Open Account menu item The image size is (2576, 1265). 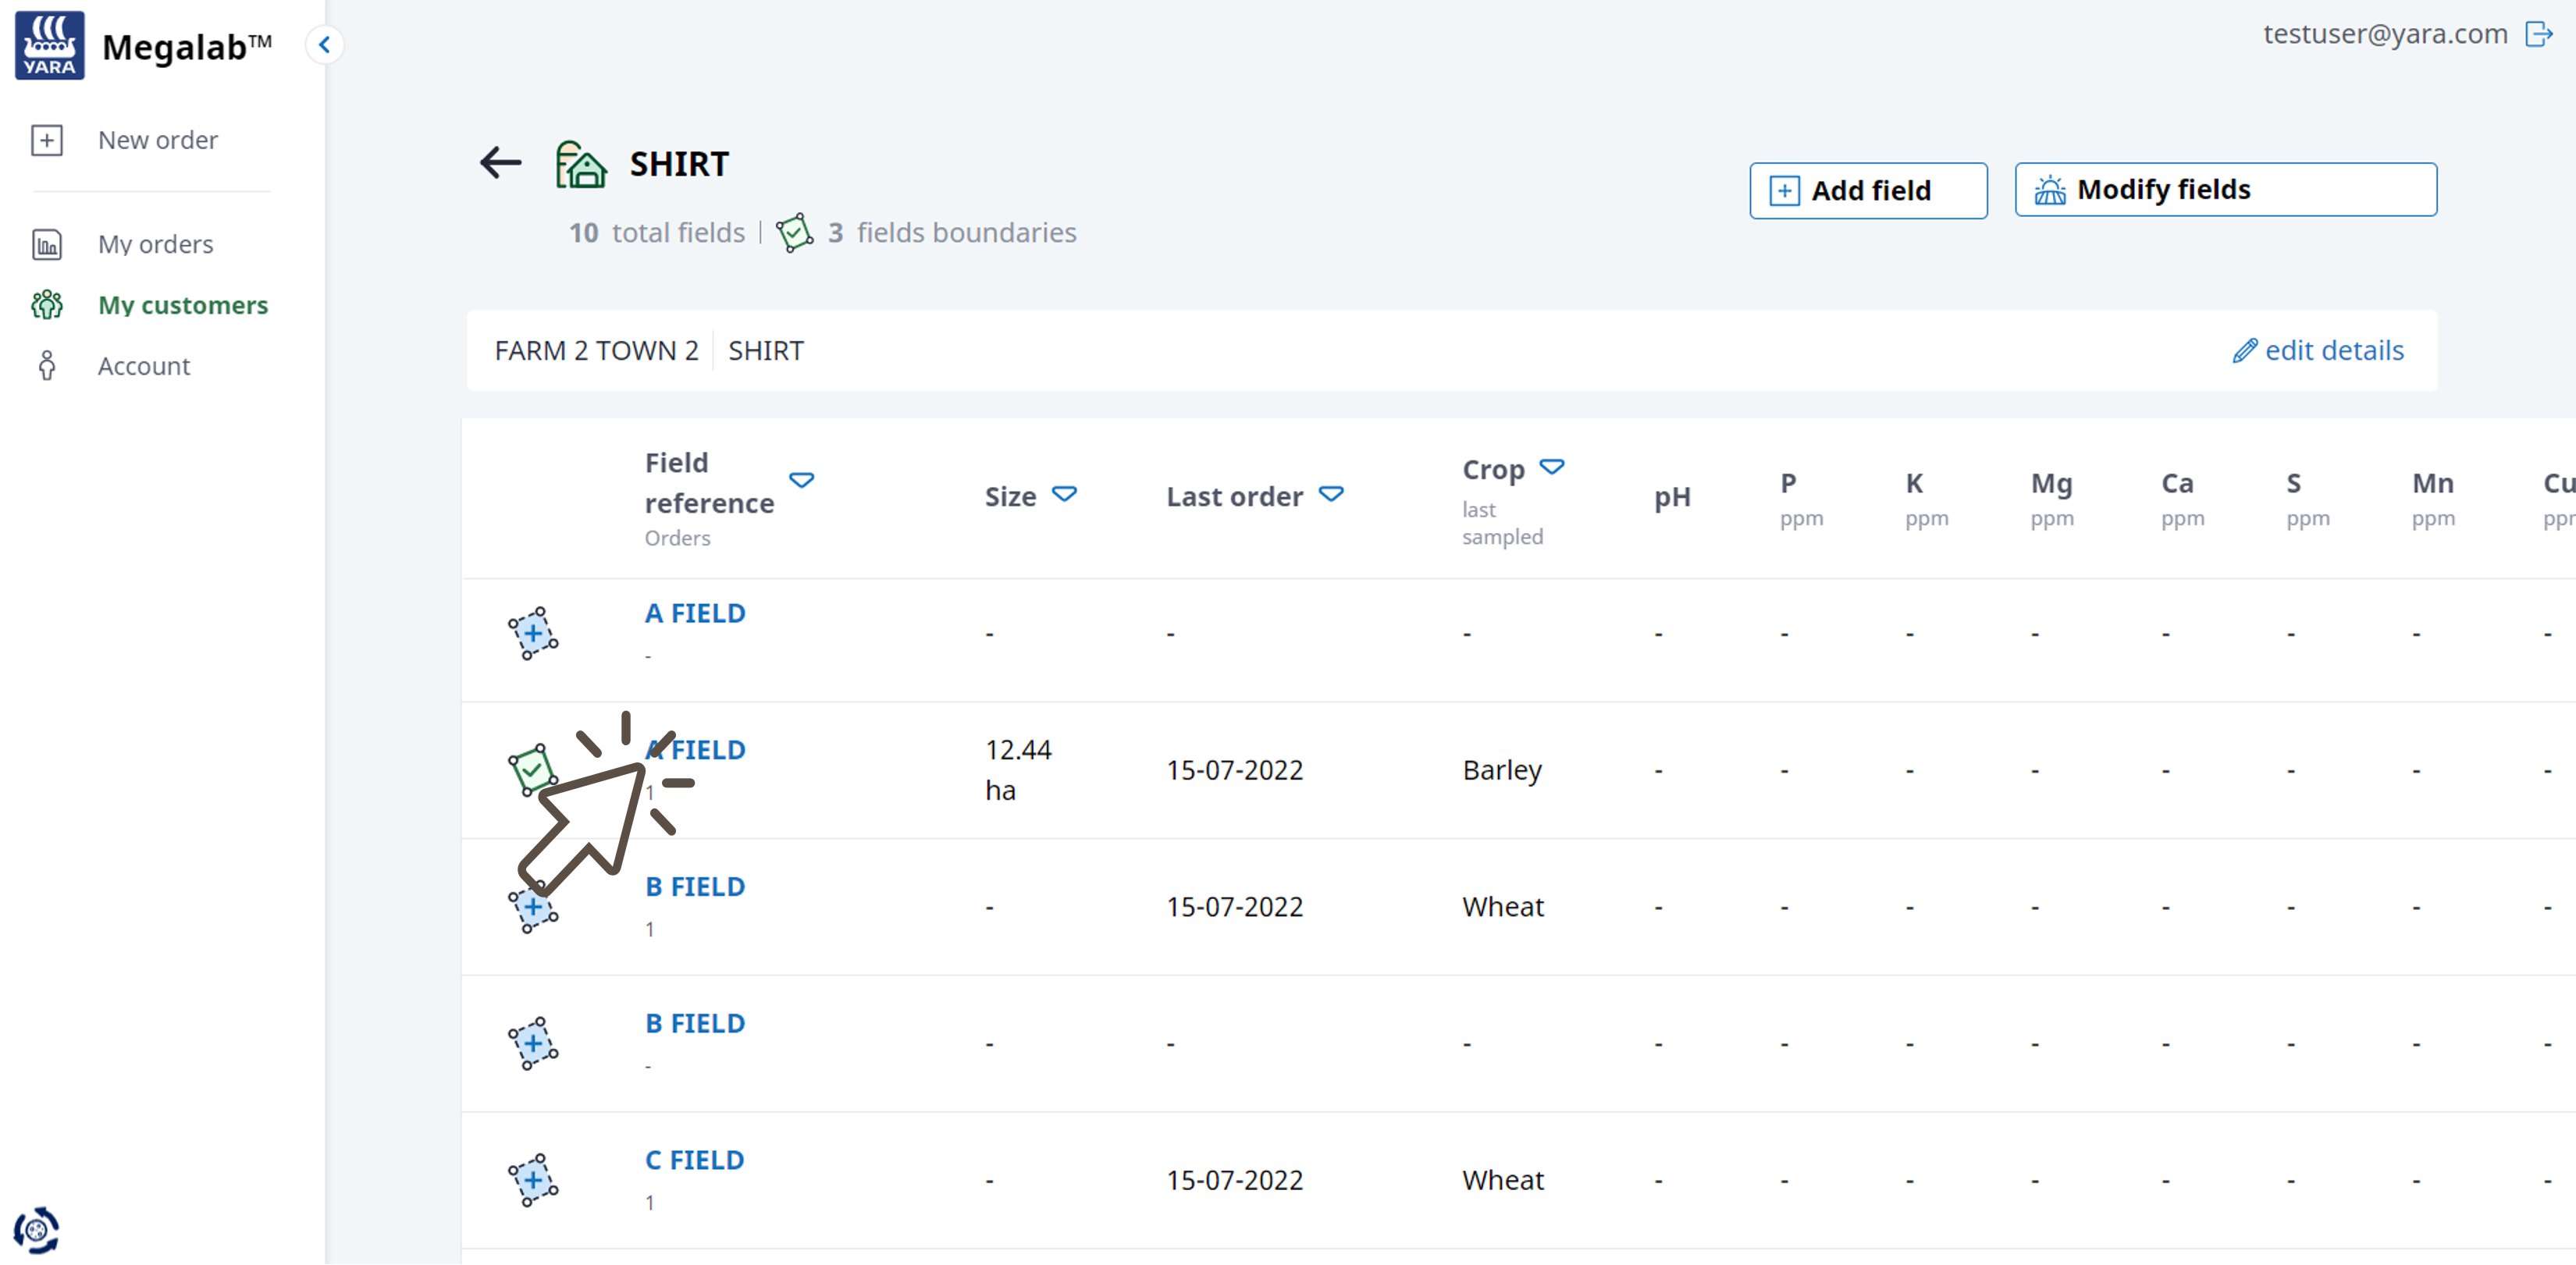point(143,366)
